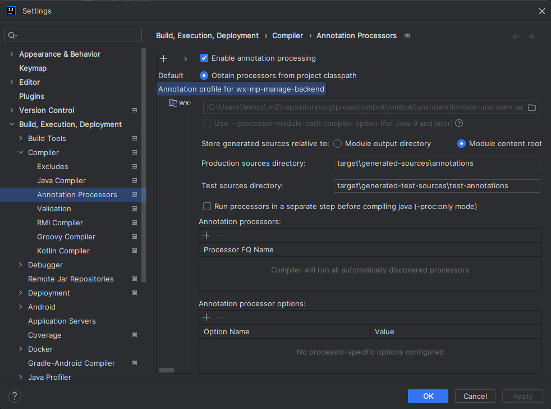Expand the Deployment node
This screenshot has width=551, height=409.
click(x=21, y=293)
